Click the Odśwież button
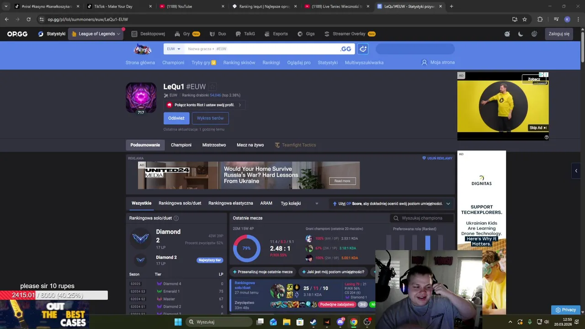This screenshot has width=585, height=329. point(176,118)
